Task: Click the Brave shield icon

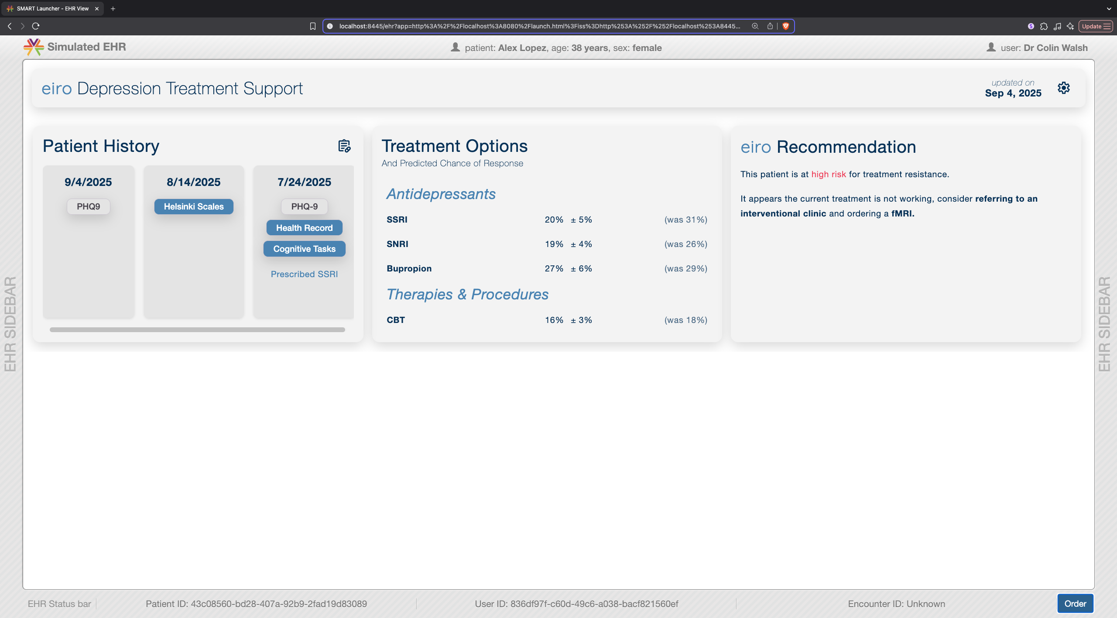Action: tap(786, 26)
